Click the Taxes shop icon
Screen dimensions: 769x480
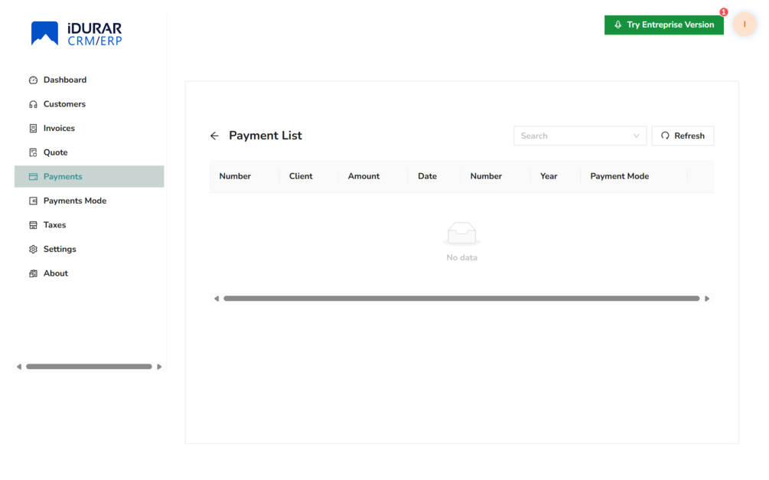(x=33, y=225)
